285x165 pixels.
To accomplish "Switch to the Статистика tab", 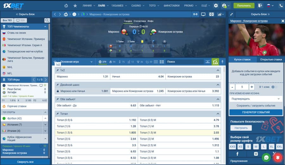I will (140, 21).
